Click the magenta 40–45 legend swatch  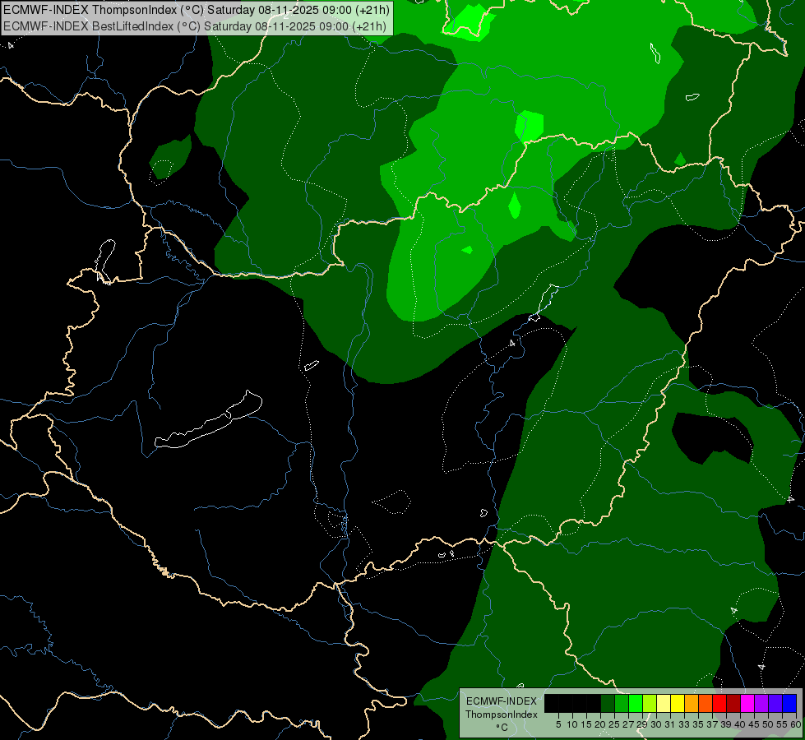click(747, 703)
